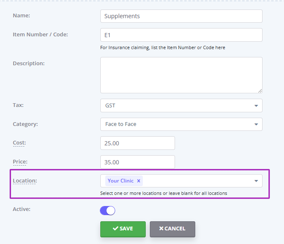
Task: Cancel editing the product
Action: 173,229
